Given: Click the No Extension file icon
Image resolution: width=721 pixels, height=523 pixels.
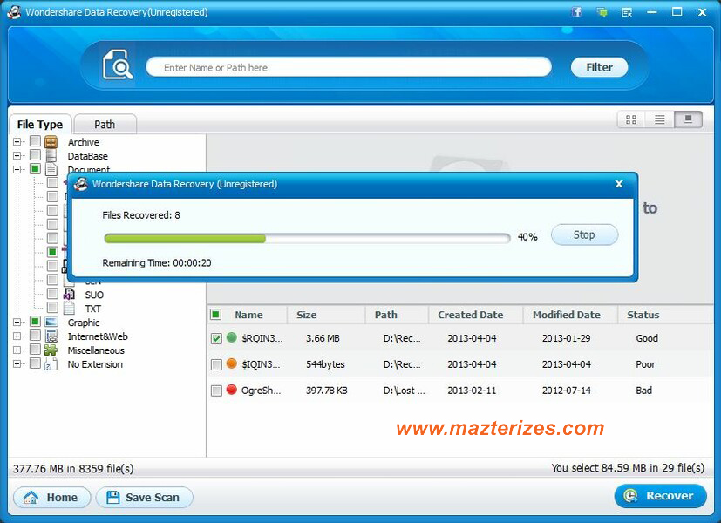Looking at the screenshot, I should click(x=51, y=364).
